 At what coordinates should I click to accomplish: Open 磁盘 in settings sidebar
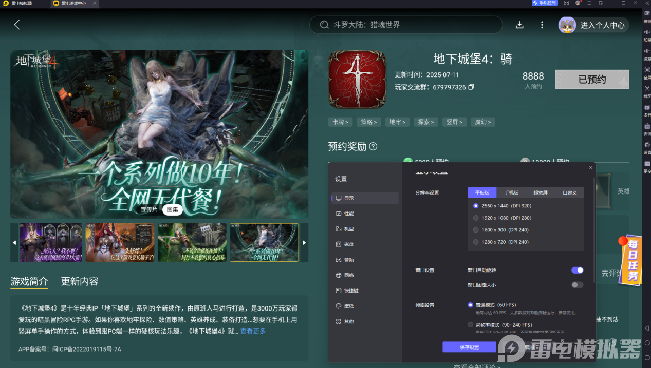pos(365,244)
